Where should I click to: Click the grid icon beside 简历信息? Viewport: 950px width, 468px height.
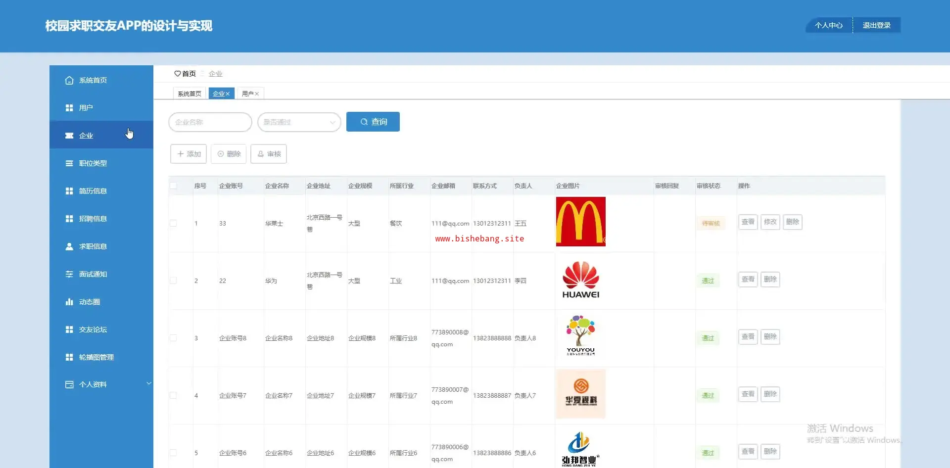(69, 191)
